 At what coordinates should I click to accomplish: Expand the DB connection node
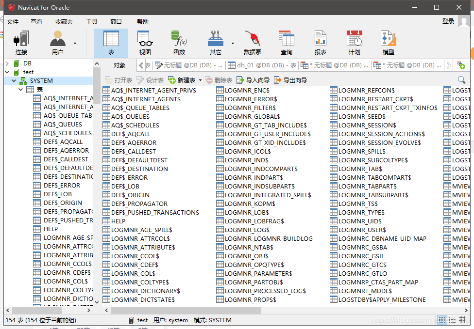pos(7,63)
